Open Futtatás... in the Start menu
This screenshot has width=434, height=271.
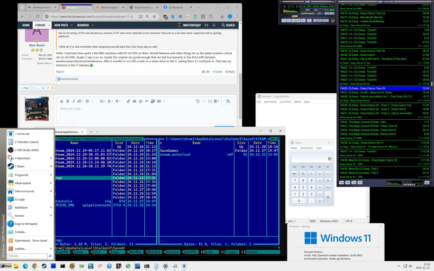(x=30, y=232)
